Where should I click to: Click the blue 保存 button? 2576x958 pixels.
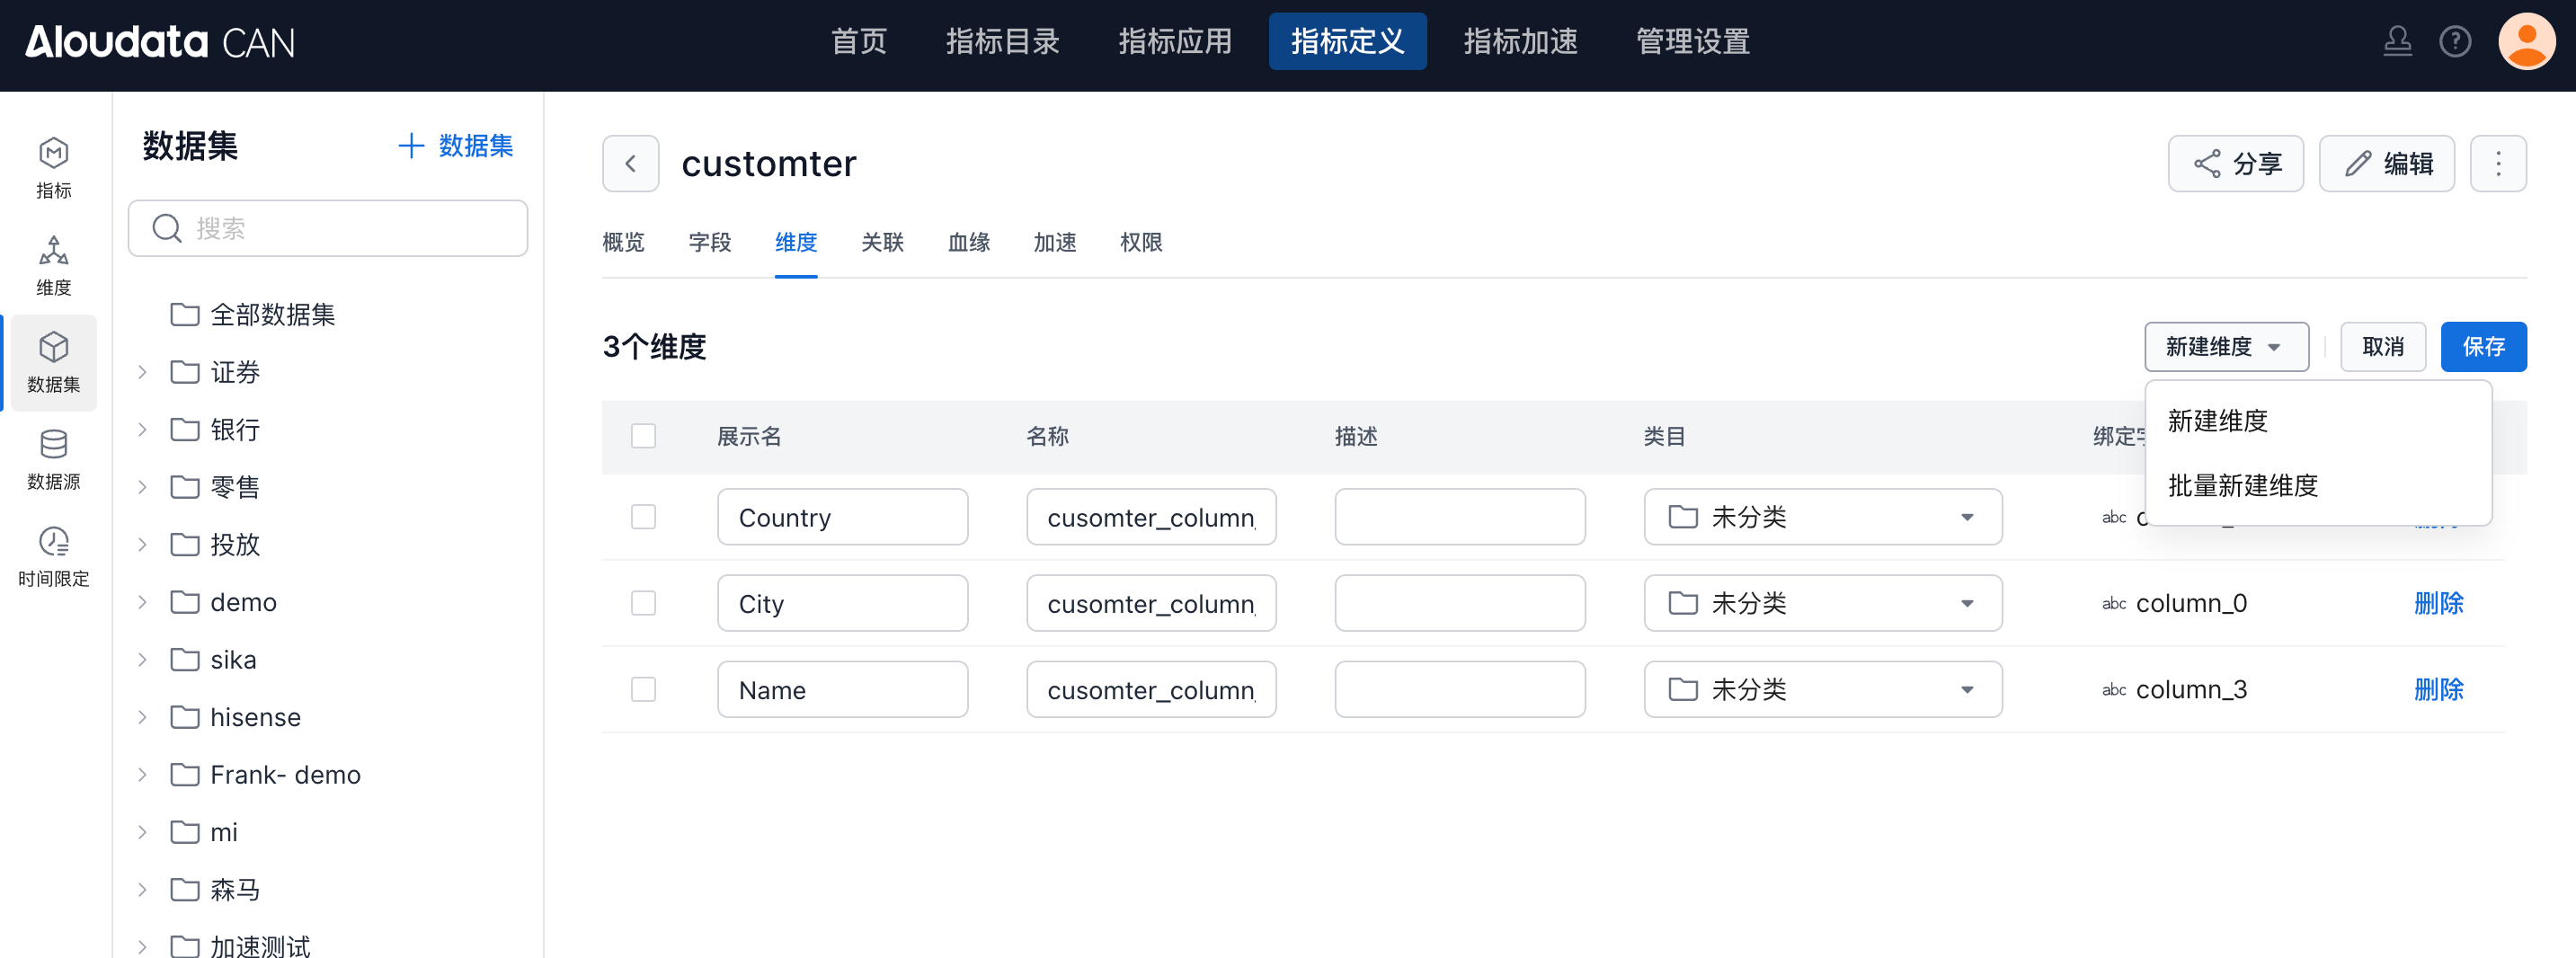pyautogui.click(x=2482, y=347)
